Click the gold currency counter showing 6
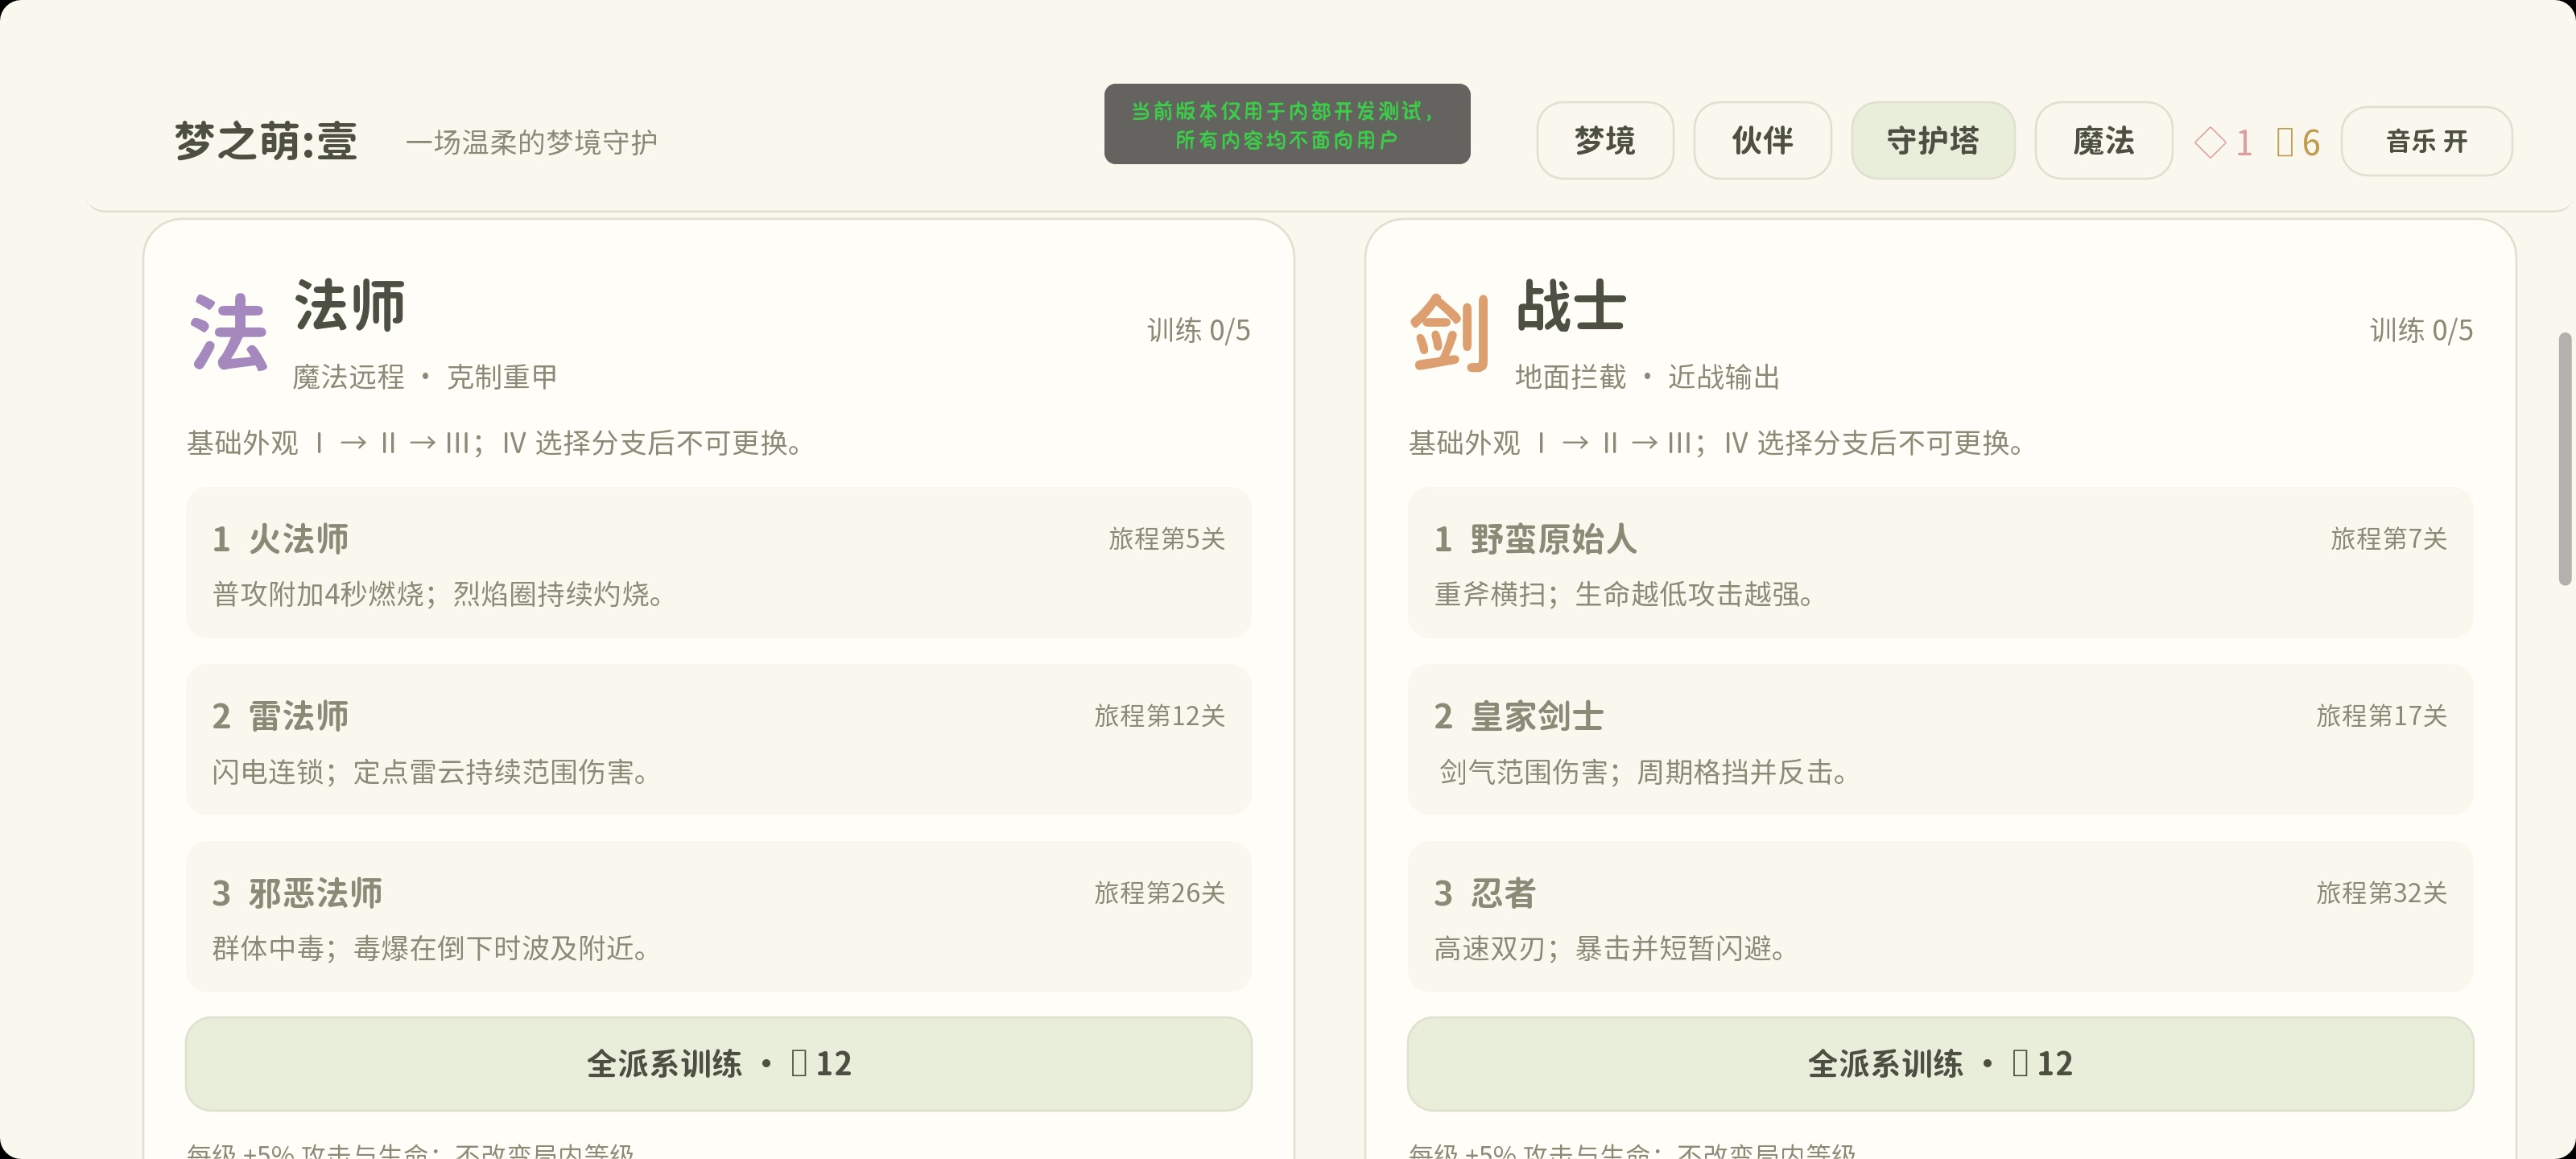 point(2298,143)
